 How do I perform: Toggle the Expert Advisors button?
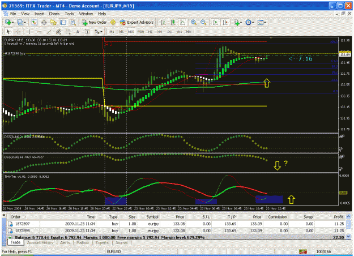pos(137,22)
